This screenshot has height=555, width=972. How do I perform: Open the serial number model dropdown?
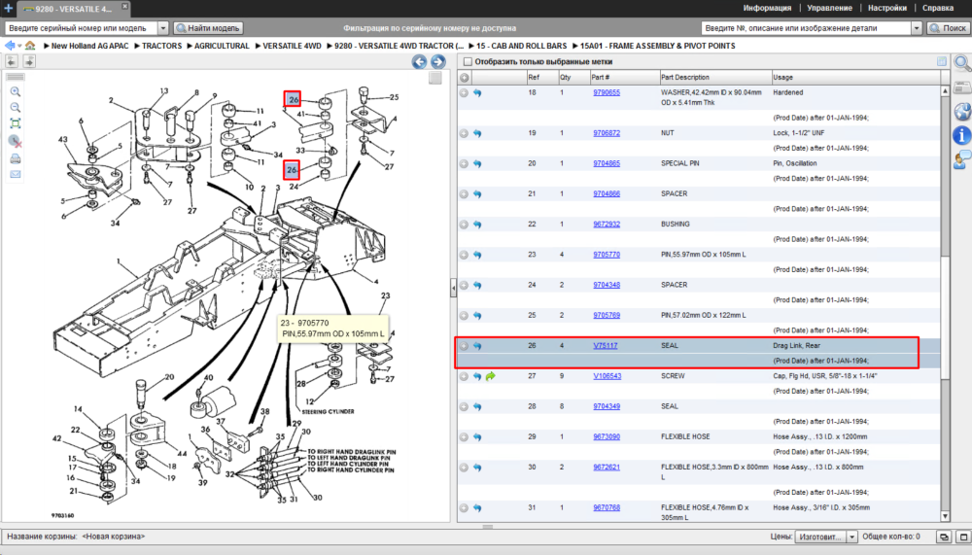pyautogui.click(x=163, y=28)
